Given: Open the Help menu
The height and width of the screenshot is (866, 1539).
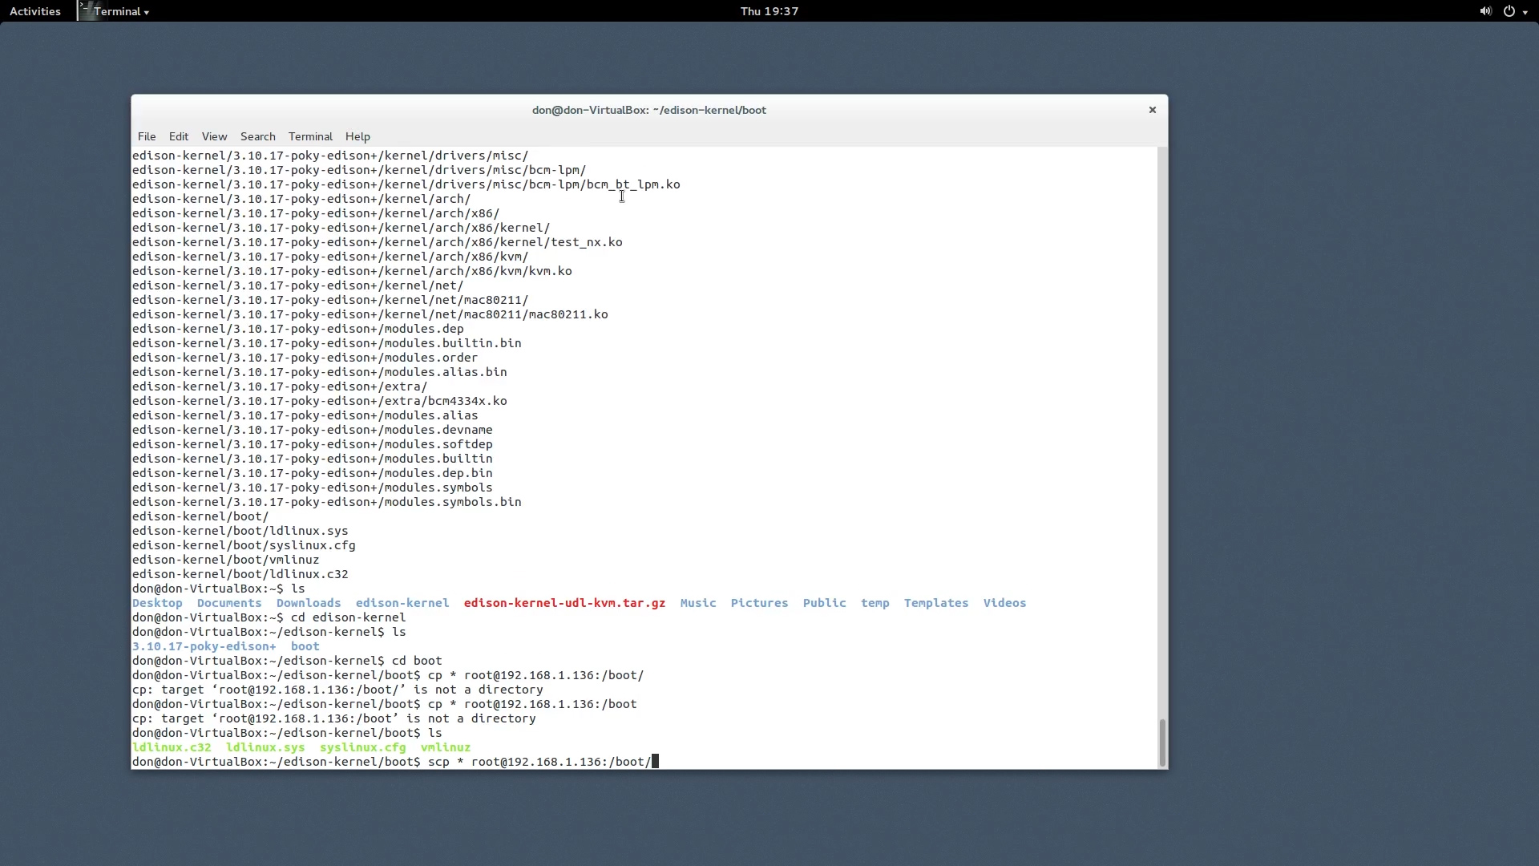Looking at the screenshot, I should [357, 136].
